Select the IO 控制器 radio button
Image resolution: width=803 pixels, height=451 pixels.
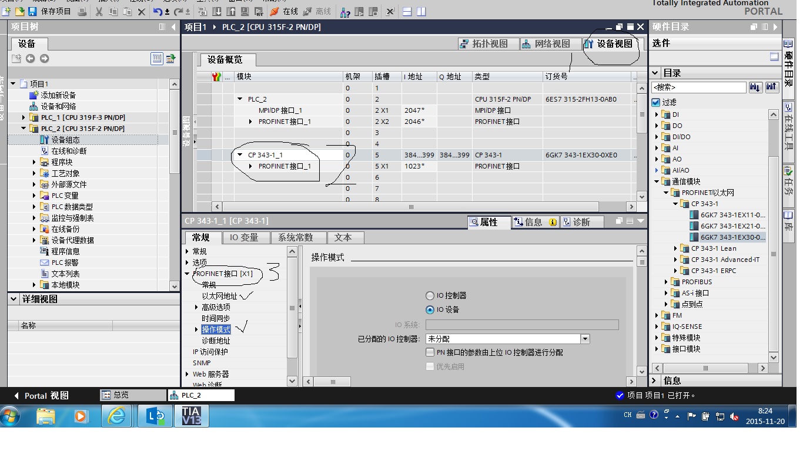[x=430, y=295]
